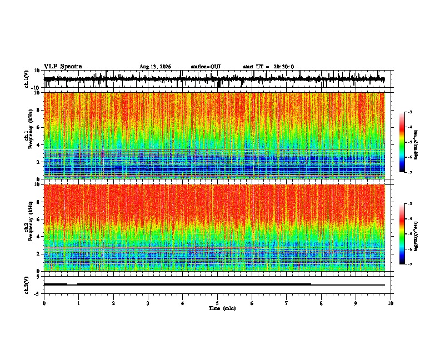Click the "-3" tick on ch.1 colorbar
The height and width of the screenshot is (340, 440).
click(409, 112)
